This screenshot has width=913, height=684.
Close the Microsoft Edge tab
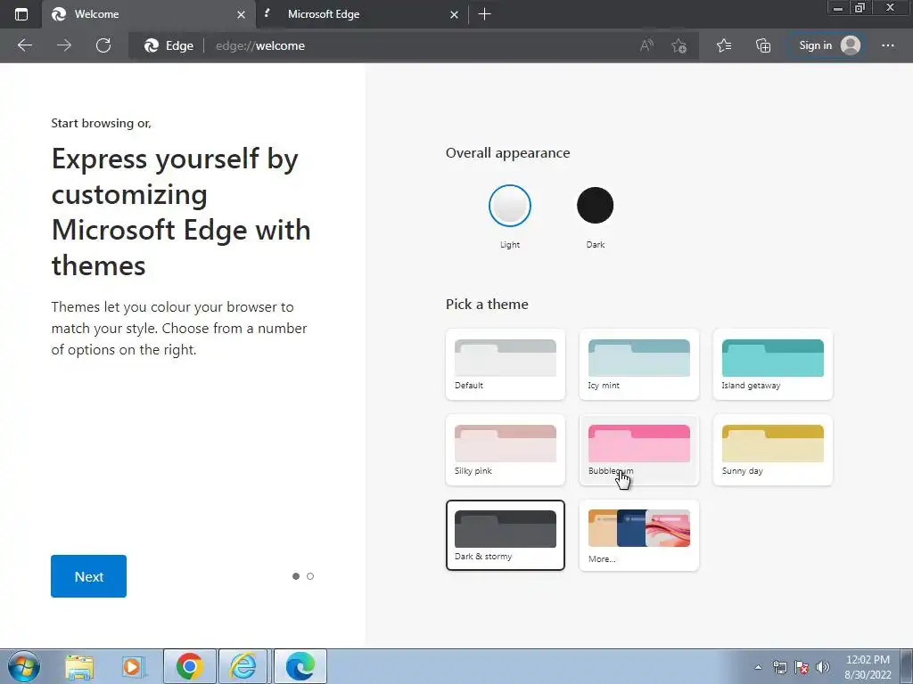point(454,14)
